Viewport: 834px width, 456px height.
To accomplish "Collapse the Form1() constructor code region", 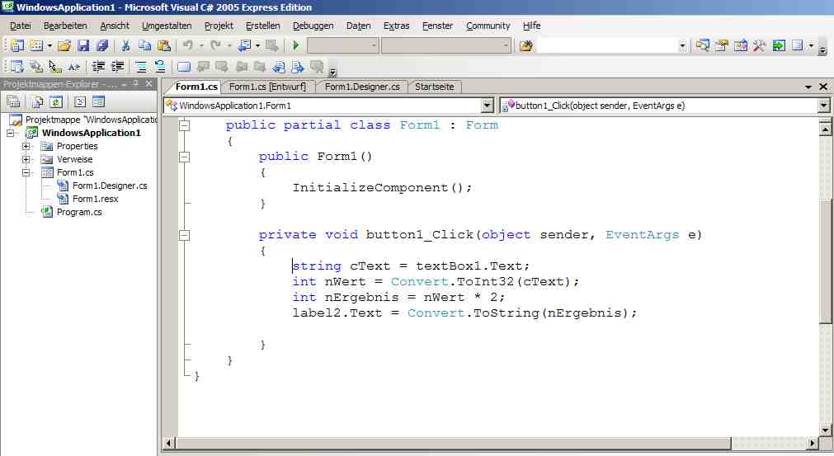I will (185, 157).
